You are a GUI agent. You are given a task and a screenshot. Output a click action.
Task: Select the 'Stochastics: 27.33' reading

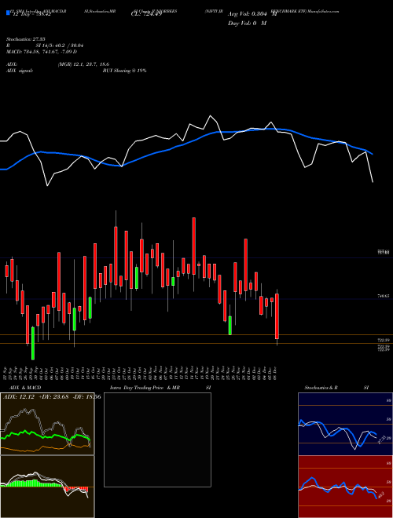[x=25, y=39]
